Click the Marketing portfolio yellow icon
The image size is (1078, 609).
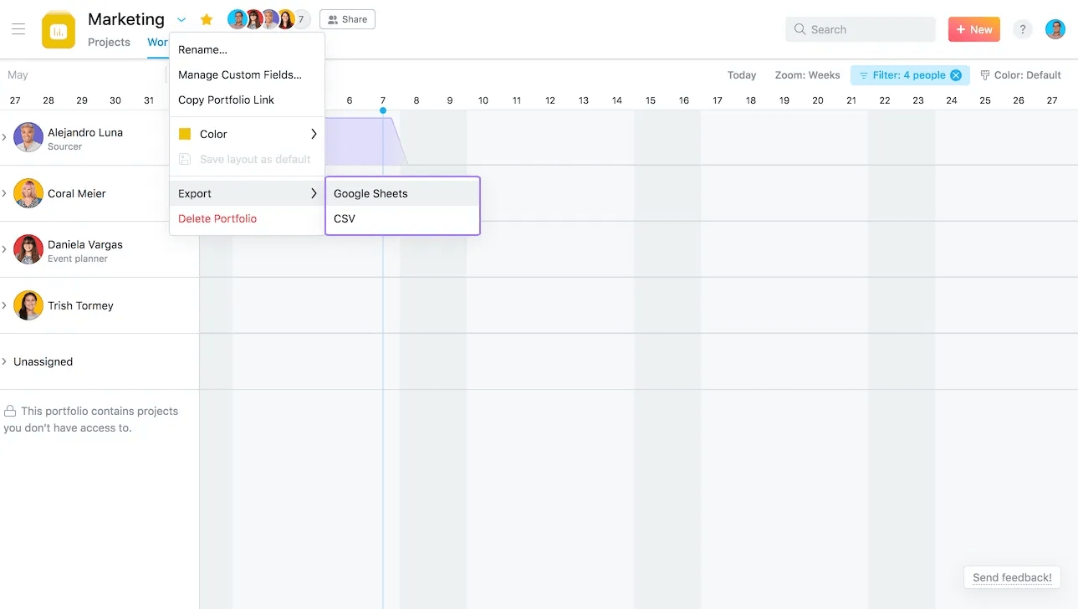(57, 29)
